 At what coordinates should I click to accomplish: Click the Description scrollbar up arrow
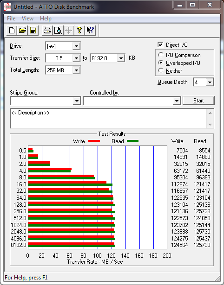pos(210,113)
